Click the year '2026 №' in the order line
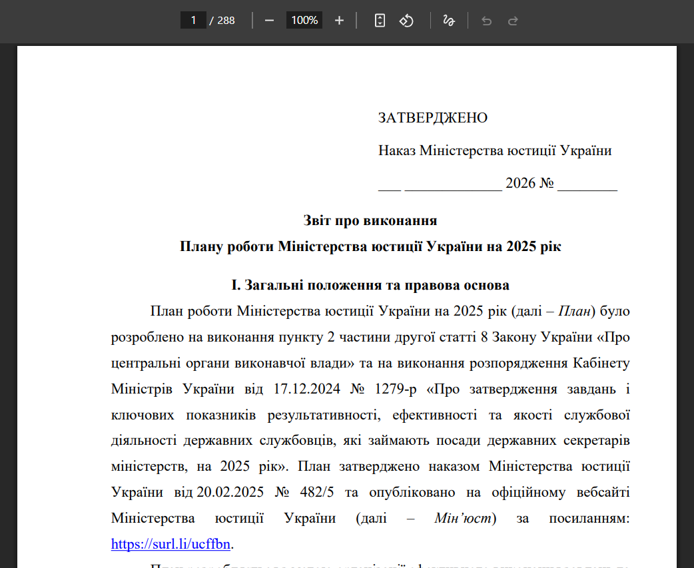This screenshot has height=568, width=694. (x=529, y=182)
